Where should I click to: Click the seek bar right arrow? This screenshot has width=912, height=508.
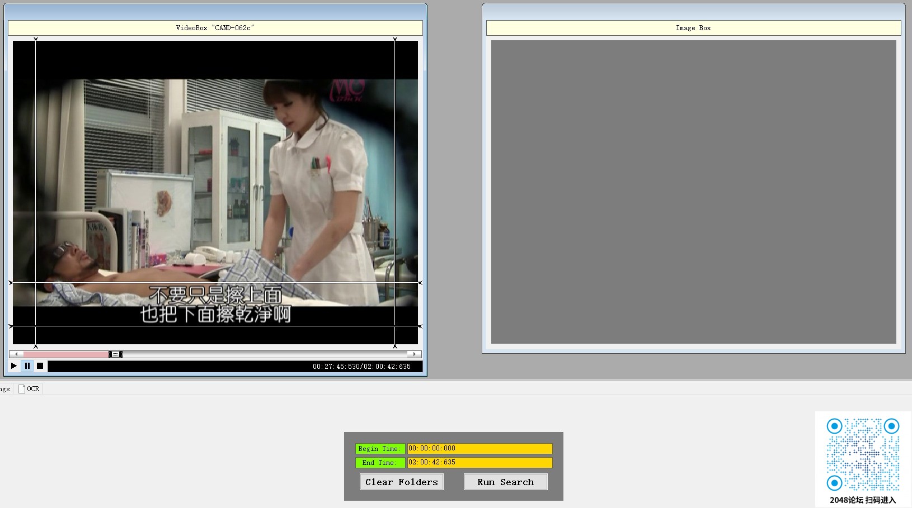coord(415,354)
